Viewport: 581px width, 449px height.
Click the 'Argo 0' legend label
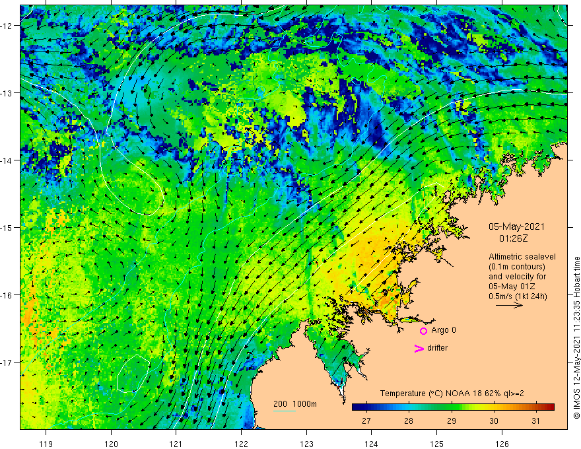pos(444,330)
